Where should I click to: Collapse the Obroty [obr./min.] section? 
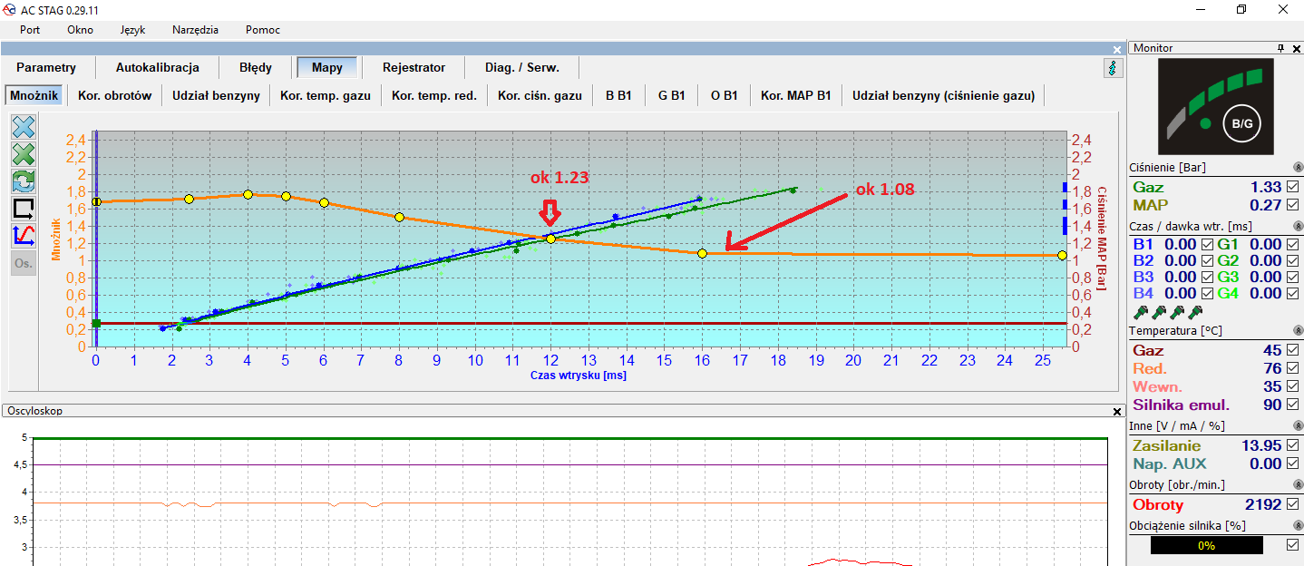pyautogui.click(x=1297, y=484)
